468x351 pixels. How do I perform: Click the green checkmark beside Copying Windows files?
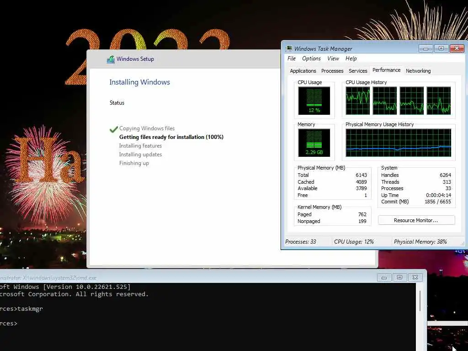coord(114,129)
